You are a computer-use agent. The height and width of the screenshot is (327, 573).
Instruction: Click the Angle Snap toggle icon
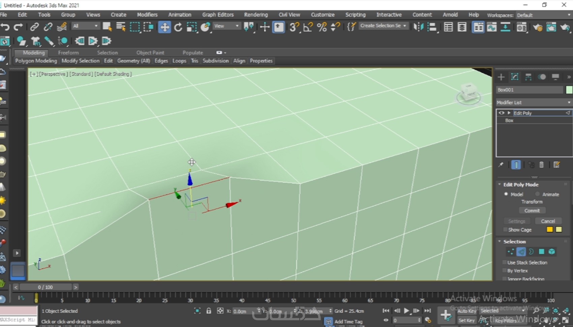click(x=308, y=27)
